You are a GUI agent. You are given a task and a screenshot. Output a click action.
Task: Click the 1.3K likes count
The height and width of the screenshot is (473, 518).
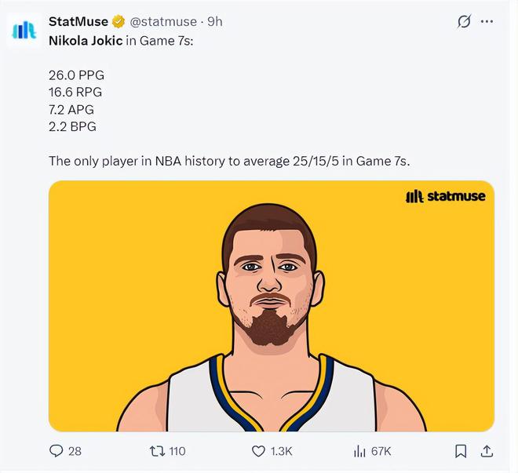[281, 451]
